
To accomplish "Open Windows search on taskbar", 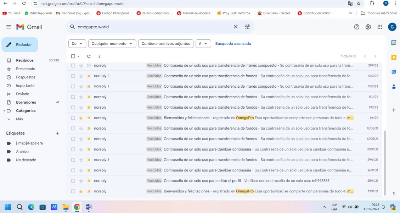I will pos(19,207).
